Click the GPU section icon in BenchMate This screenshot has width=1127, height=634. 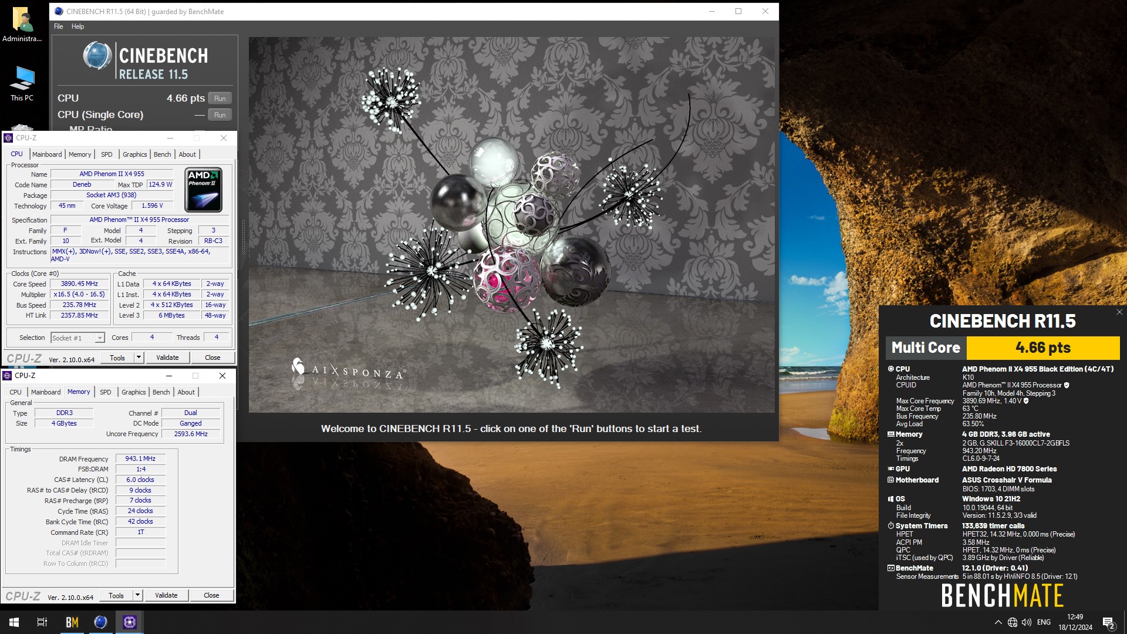890,469
